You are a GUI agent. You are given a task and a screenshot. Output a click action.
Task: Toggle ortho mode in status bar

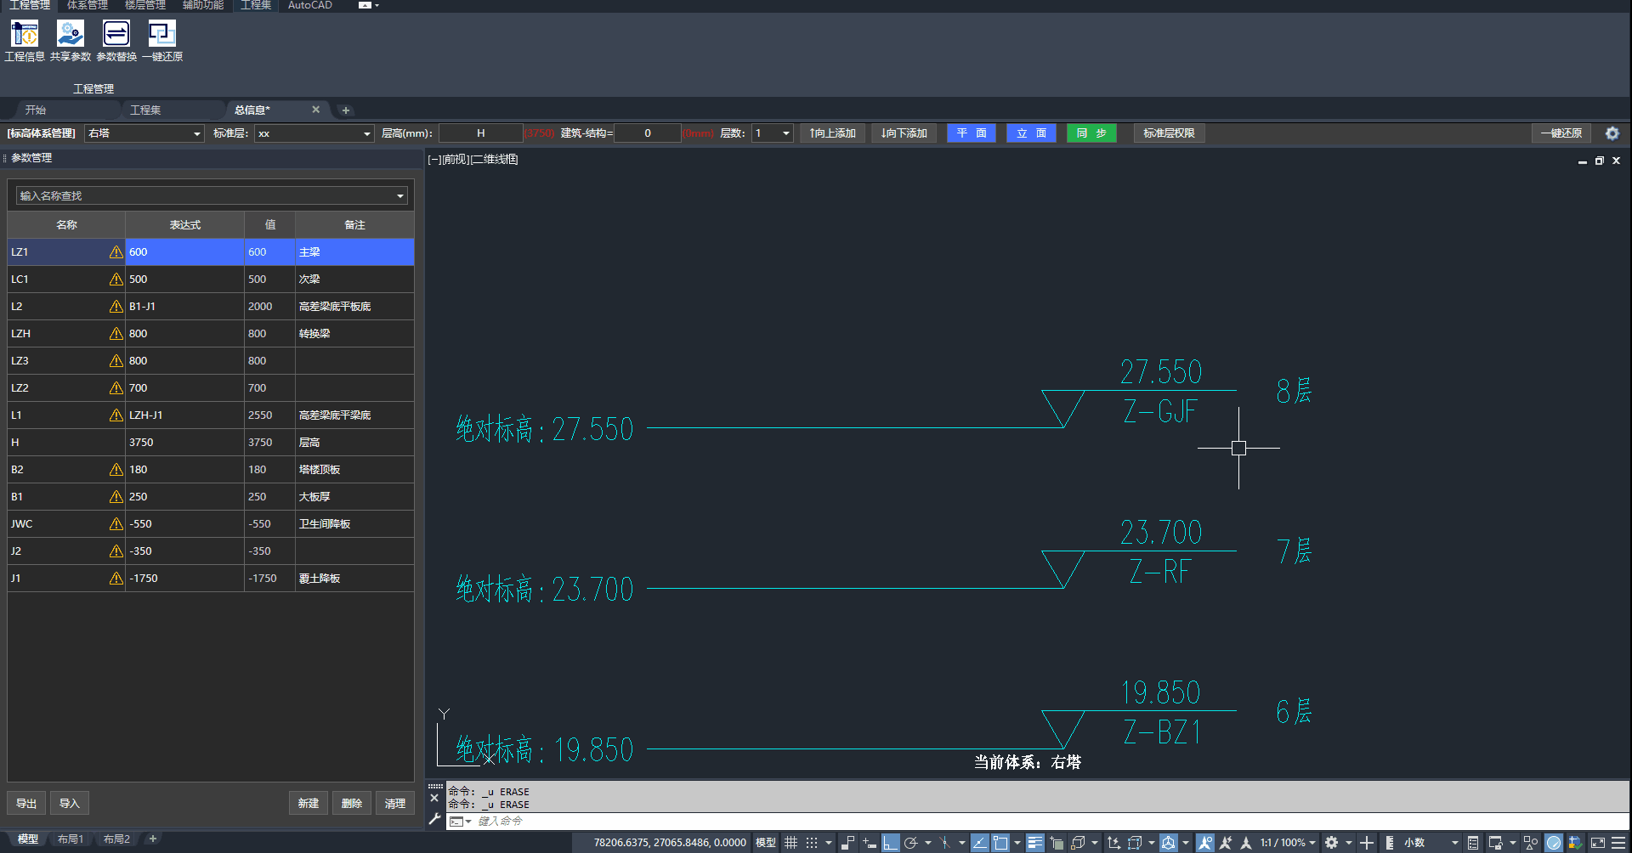point(890,843)
